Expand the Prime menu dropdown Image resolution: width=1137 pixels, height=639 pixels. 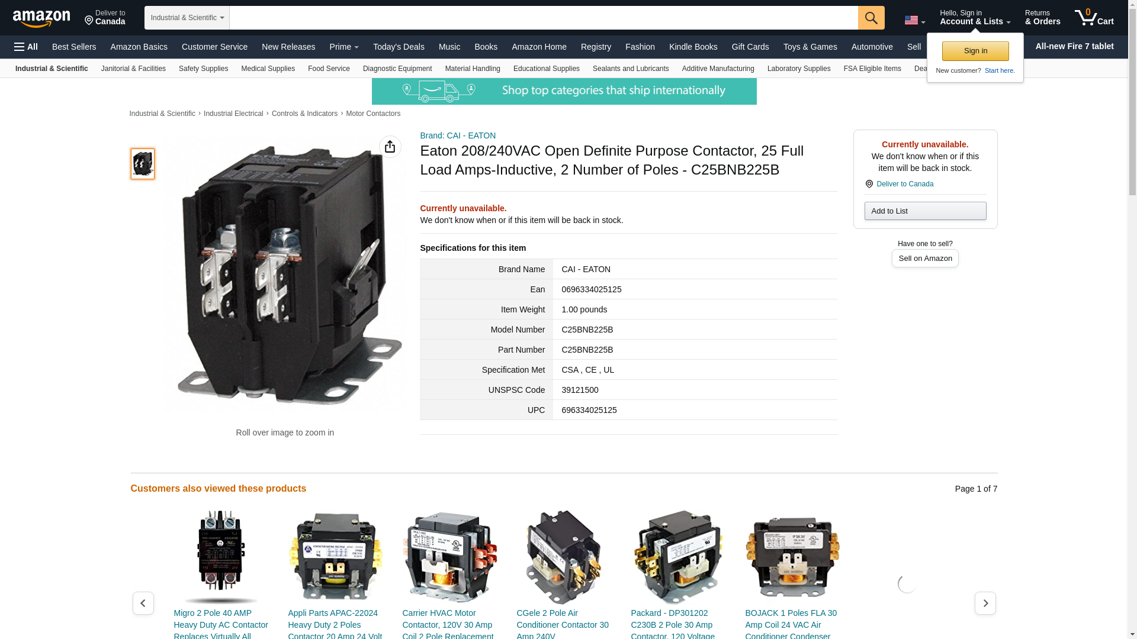344,47
